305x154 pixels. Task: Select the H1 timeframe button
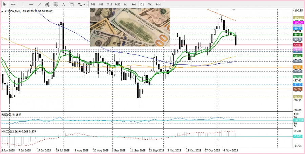pos(126,4)
